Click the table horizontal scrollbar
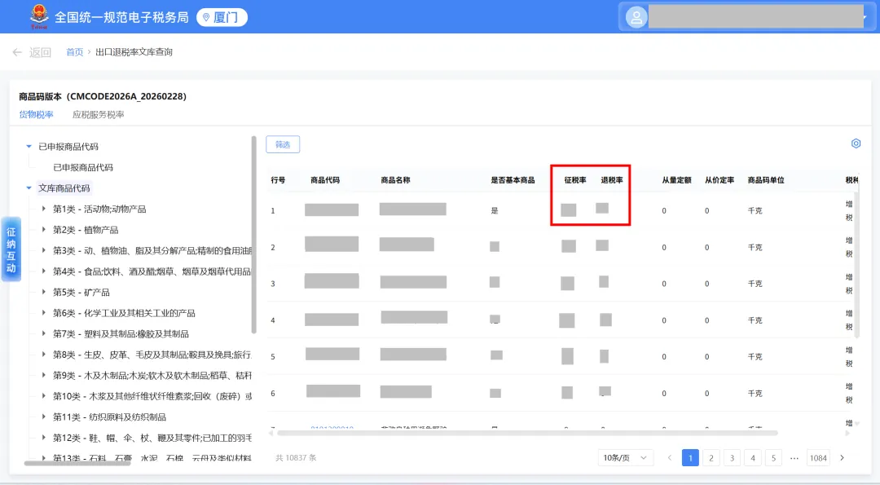 point(527,433)
